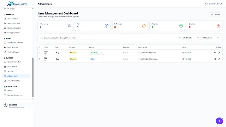Click the Pricing diamond icon

point(5,91)
